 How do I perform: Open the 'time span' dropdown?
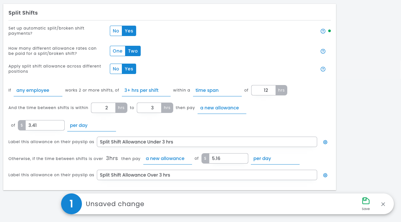(217, 91)
